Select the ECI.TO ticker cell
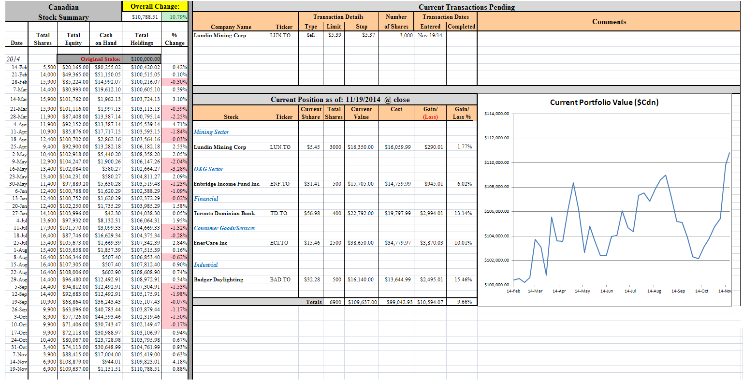The image size is (743, 380). (x=279, y=243)
